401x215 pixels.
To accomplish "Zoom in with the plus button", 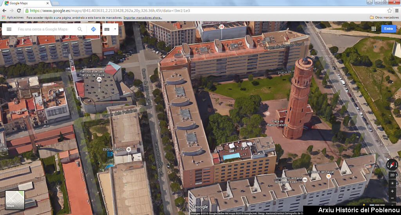I will pyautogui.click(x=392, y=191).
